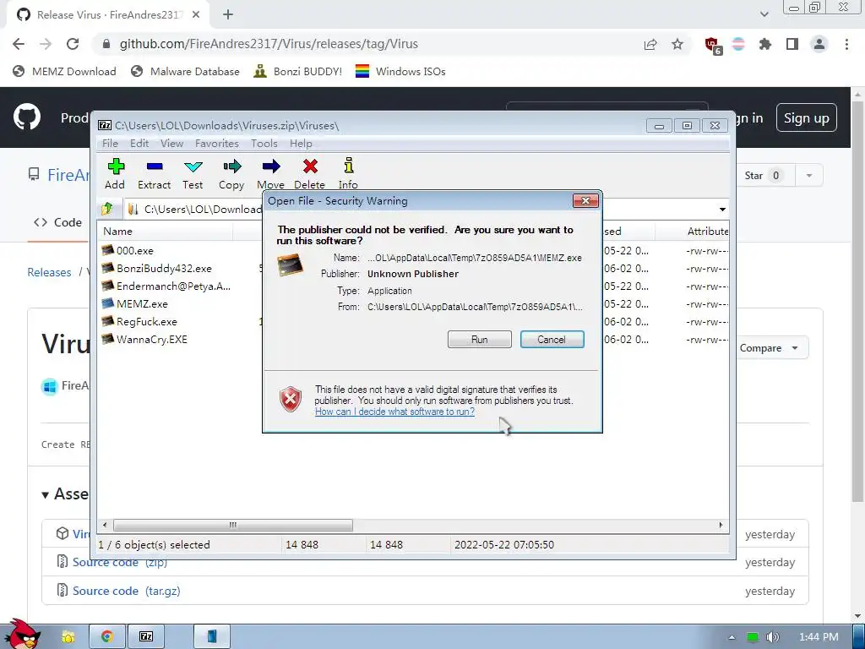Click the Move toolbar icon
This screenshot has height=649, width=865.
[x=271, y=174]
